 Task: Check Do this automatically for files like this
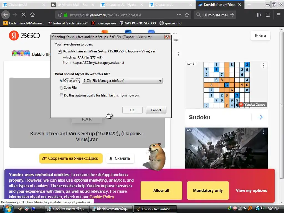61,95
